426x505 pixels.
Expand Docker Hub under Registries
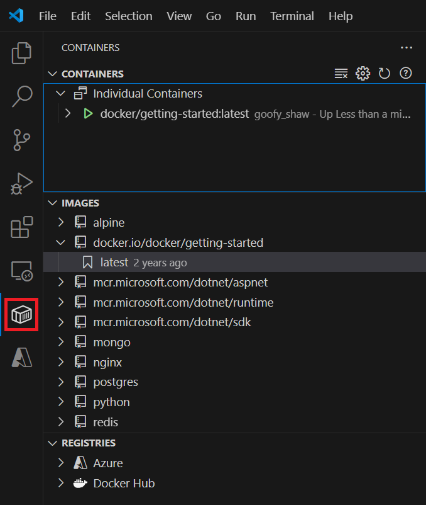point(60,483)
